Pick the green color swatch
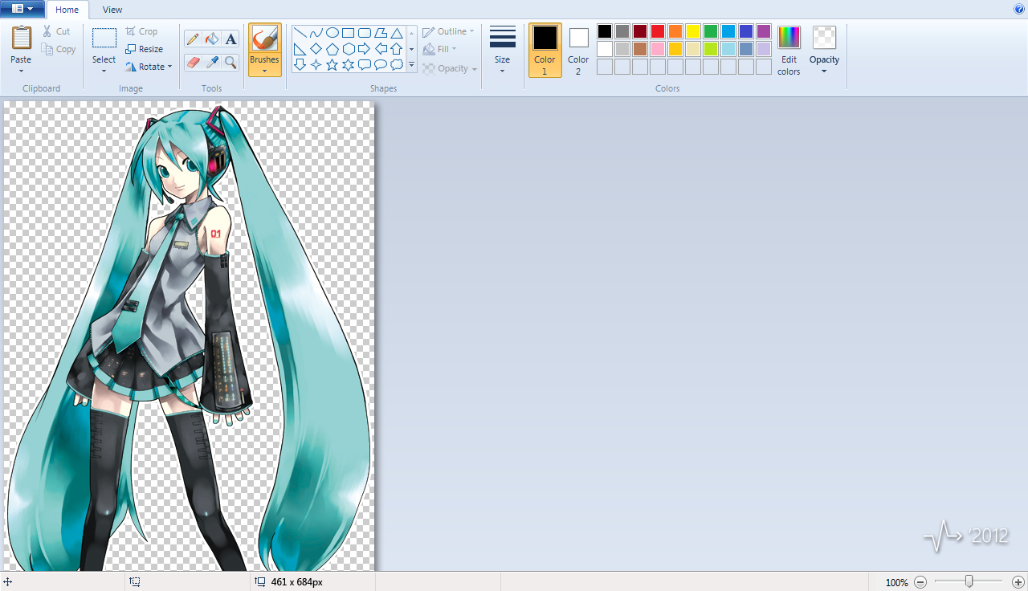The image size is (1028, 591). tap(711, 31)
